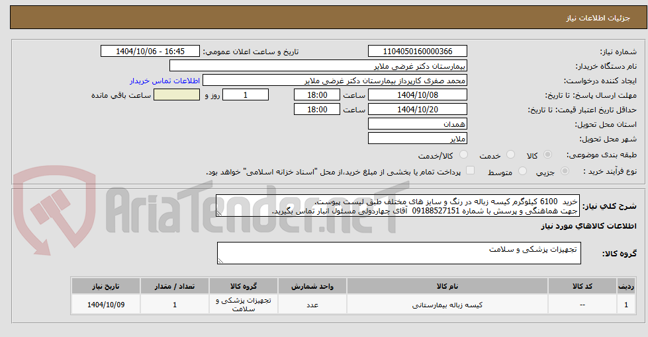The width and height of the screenshot is (648, 337).
Task: Click response deadline date 1404/10/08
Action: point(418,95)
